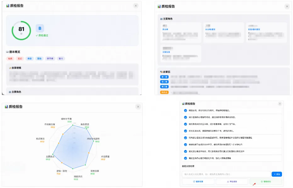Screen dimensions: 293x188
Task: Click the circular 81 score ring
Action: [x=21, y=30]
